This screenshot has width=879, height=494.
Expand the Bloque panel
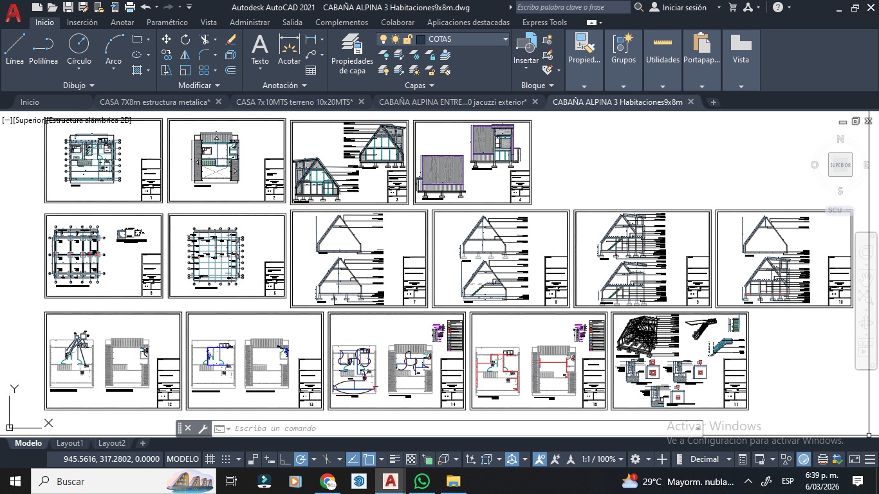click(537, 86)
